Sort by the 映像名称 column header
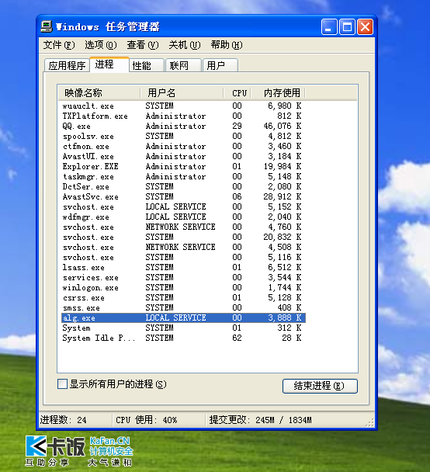 (99, 92)
